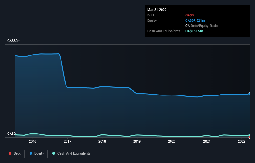Click the CA$80m y-axis label
Screen dimensions: 255x163
(14, 41)
